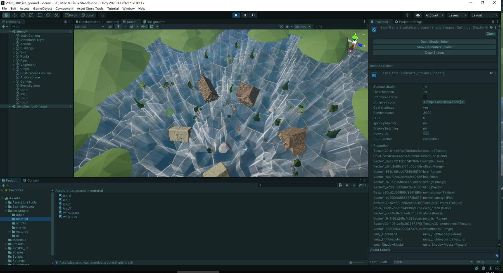Click the Step forward button
Screen dimensions: 503x273
253,15
